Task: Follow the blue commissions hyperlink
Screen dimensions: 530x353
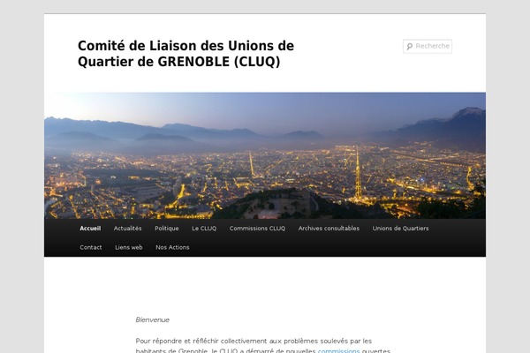Action: (338, 351)
